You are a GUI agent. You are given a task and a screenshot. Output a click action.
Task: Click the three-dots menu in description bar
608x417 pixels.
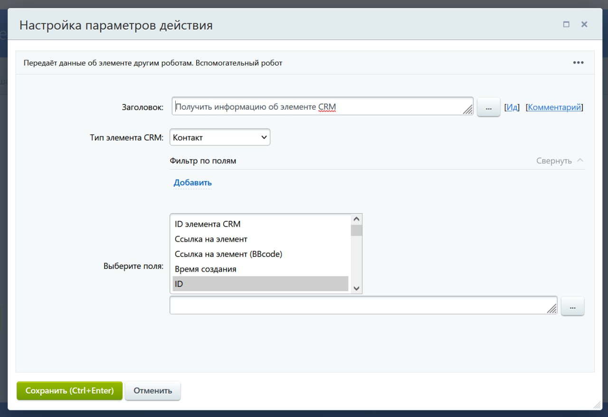578,63
